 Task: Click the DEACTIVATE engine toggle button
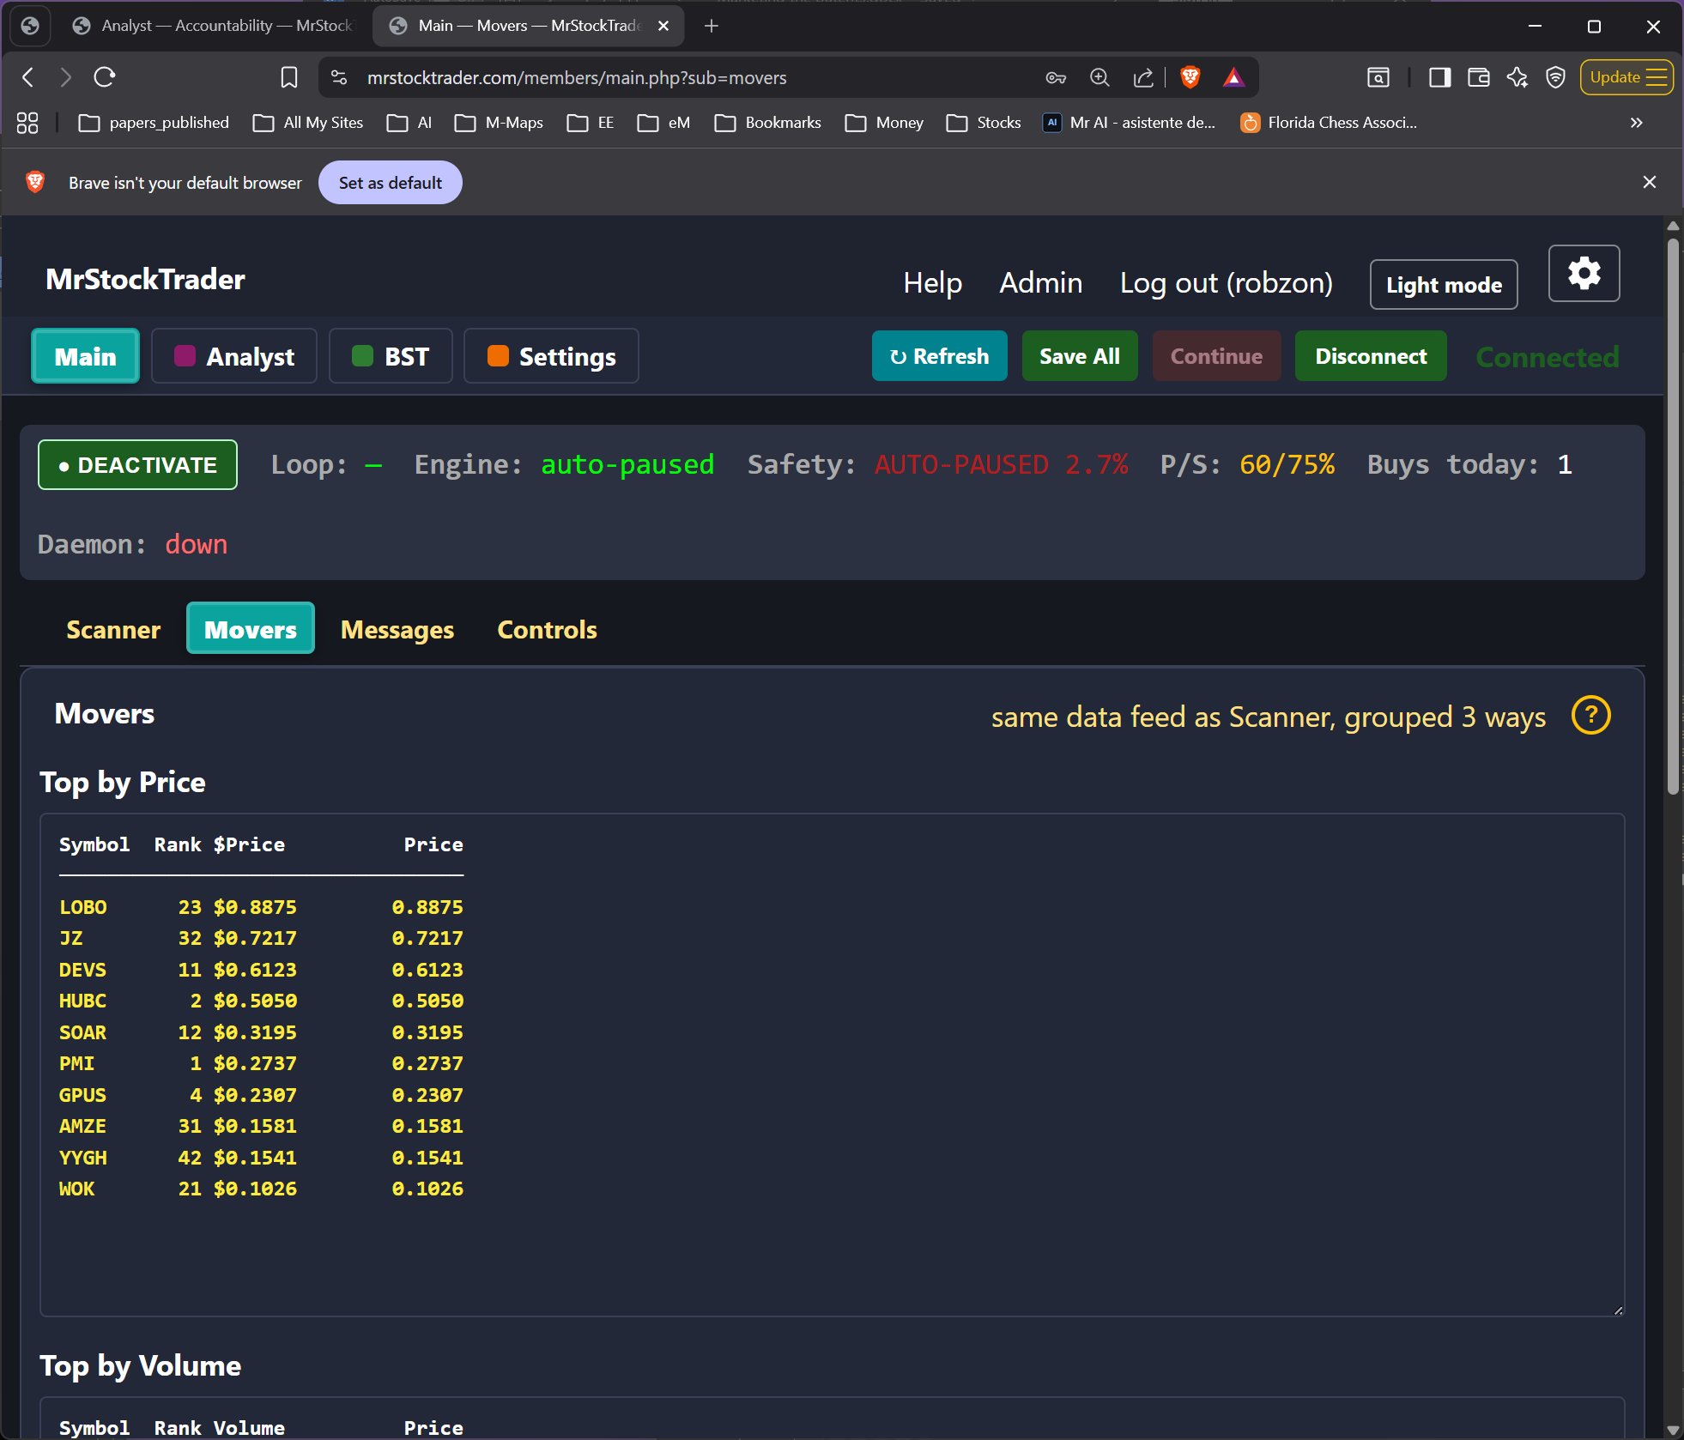click(x=137, y=464)
